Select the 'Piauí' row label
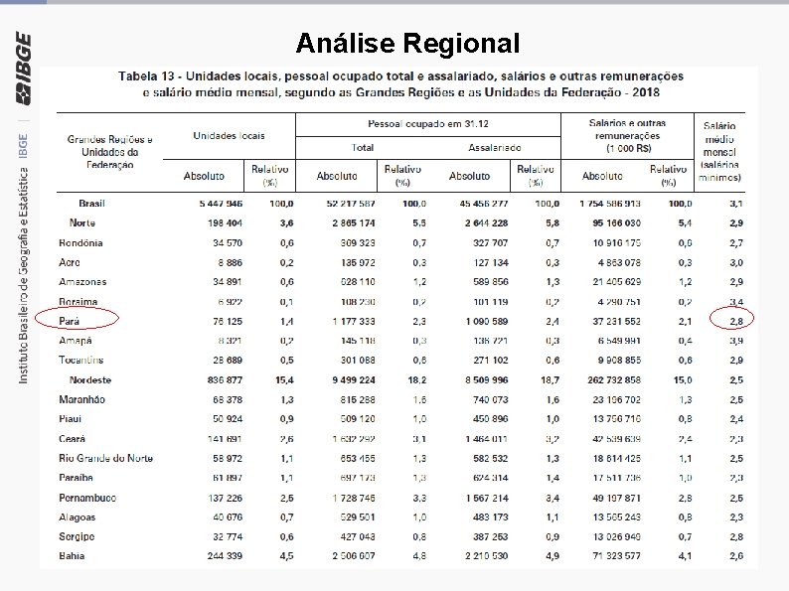The height and width of the screenshot is (591, 789). [70, 419]
